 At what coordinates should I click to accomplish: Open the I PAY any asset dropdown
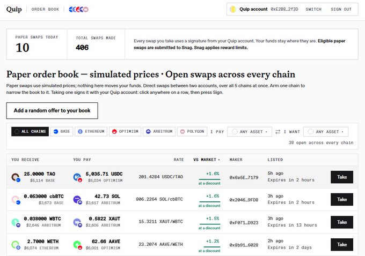pos(250,132)
